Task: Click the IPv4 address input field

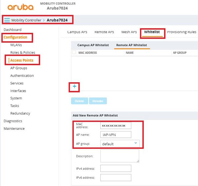Action: tap(116, 168)
